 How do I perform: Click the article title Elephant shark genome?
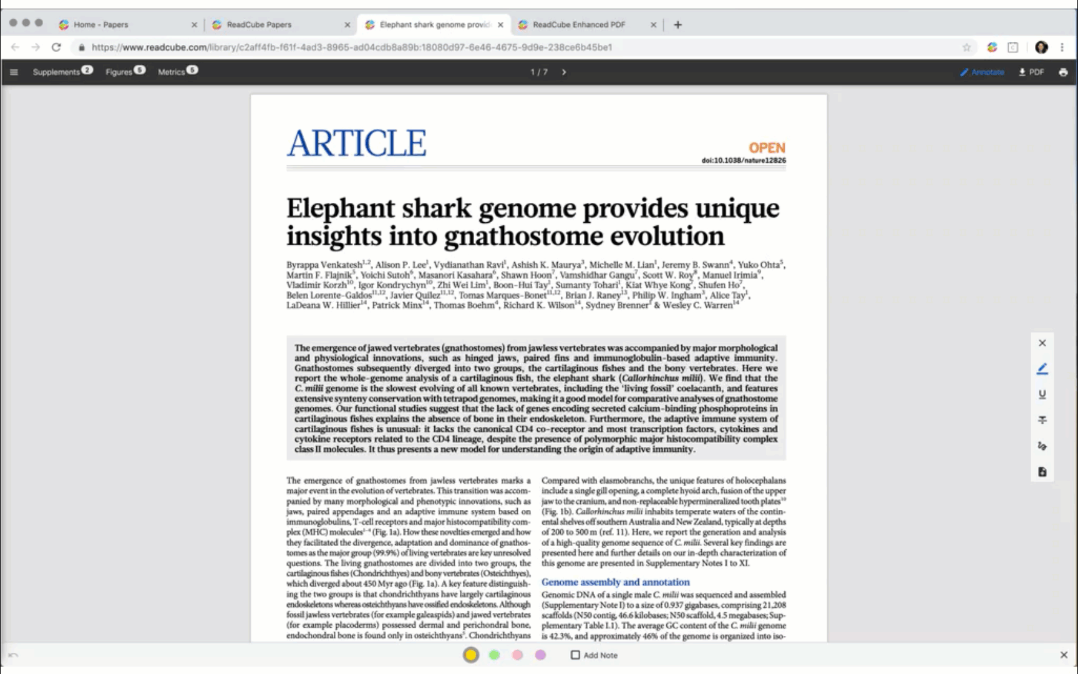(533, 222)
